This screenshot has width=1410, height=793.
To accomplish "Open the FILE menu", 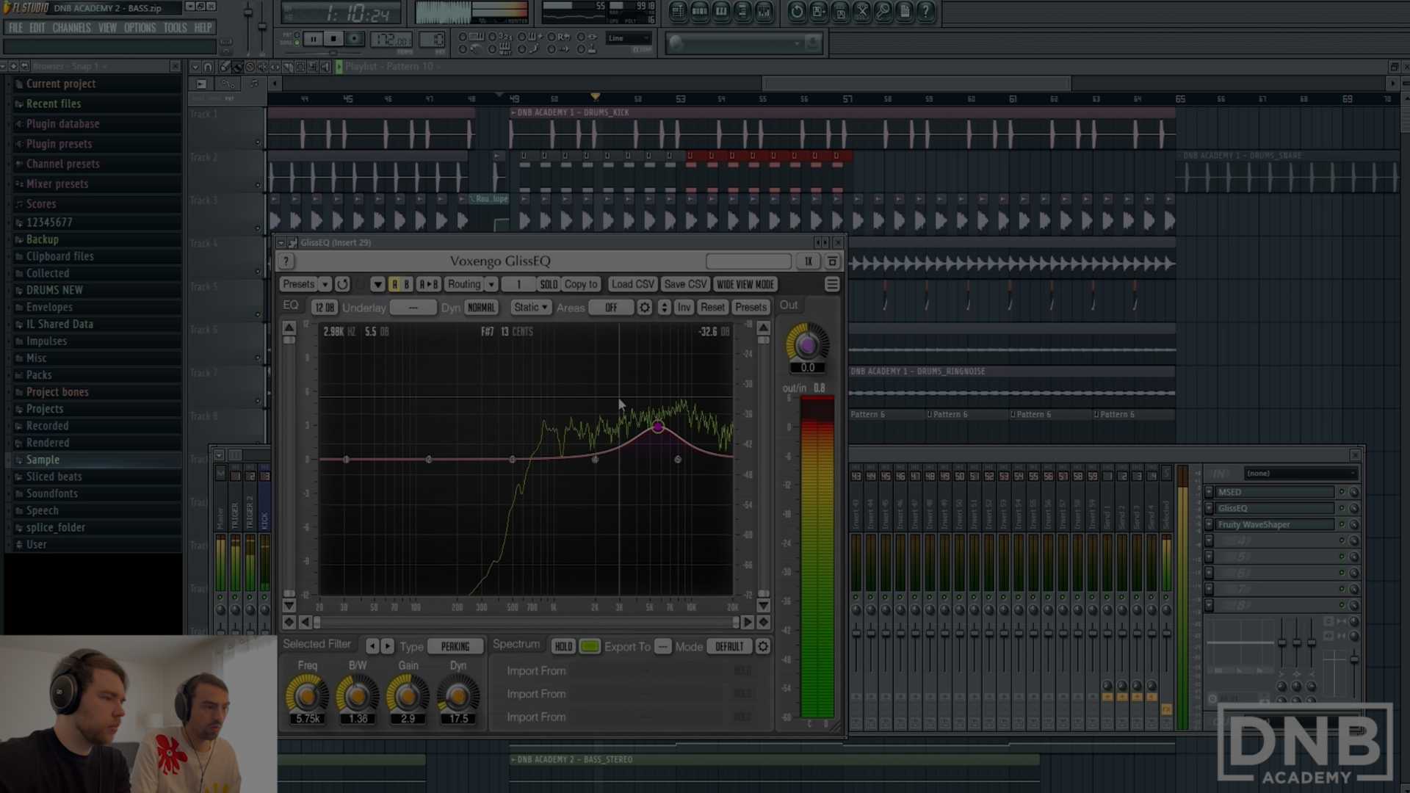I will pos(15,28).
